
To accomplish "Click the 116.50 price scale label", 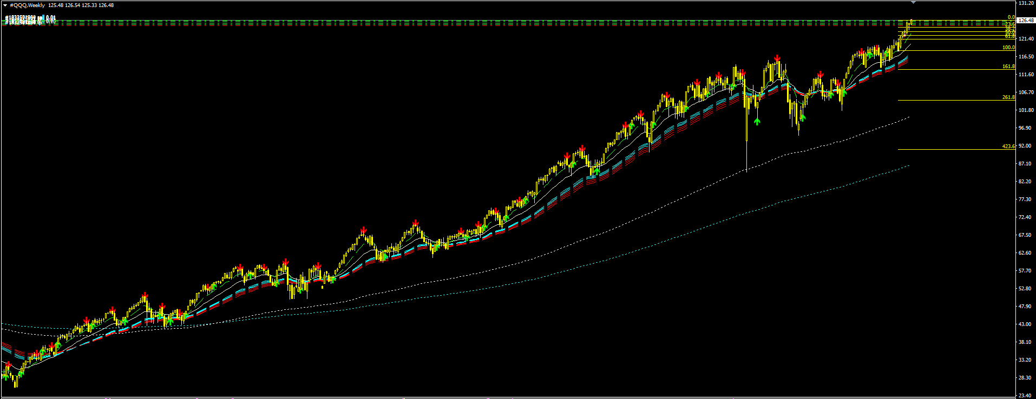I will click(x=1025, y=57).
